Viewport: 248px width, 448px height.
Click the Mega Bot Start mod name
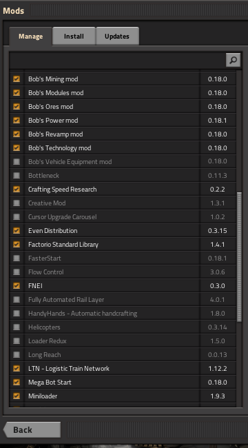click(50, 383)
